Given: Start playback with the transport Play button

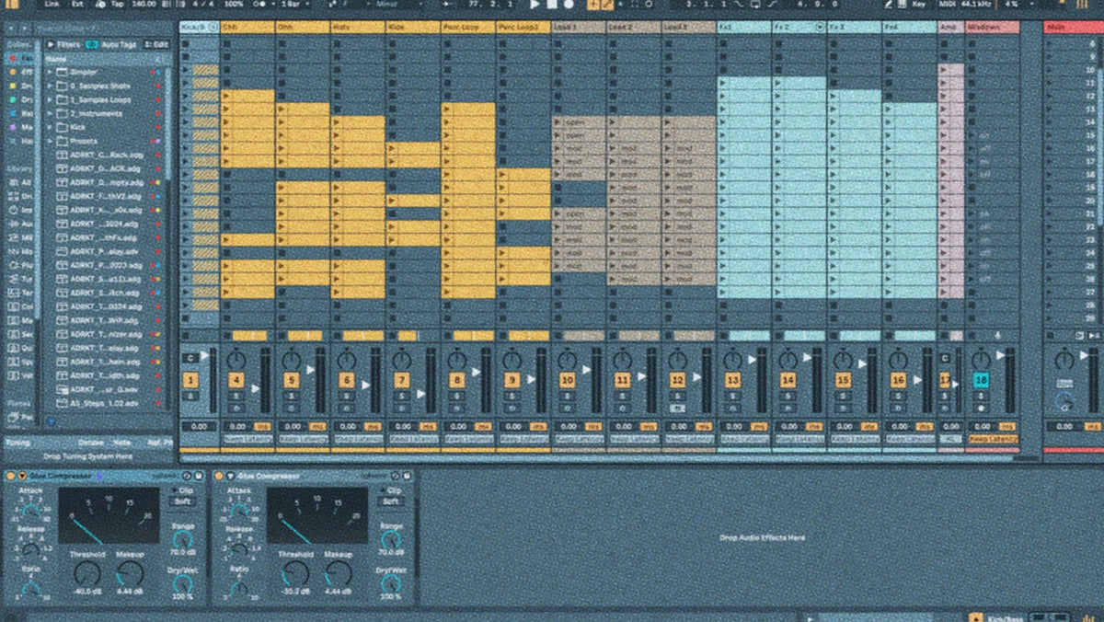Looking at the screenshot, I should click(x=535, y=4).
